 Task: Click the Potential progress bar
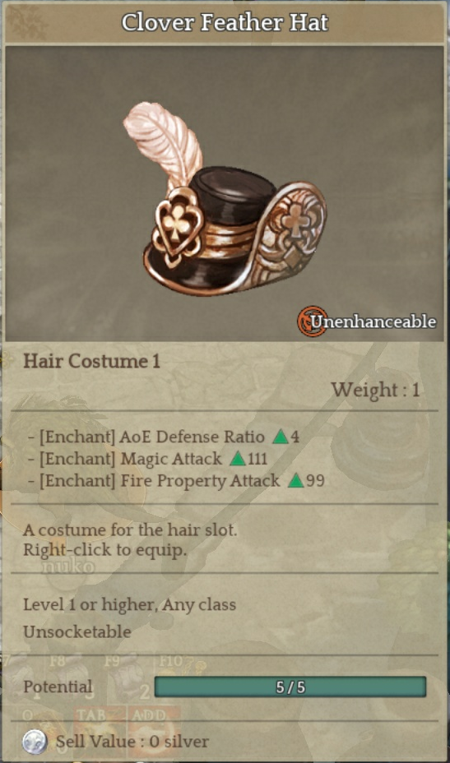click(x=290, y=687)
